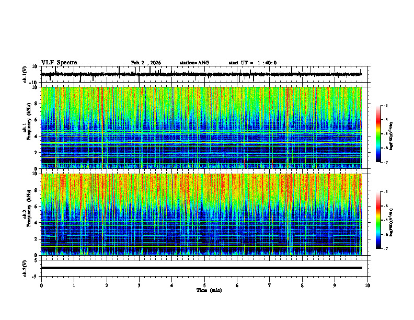Click time axis tick label "1"
The height and width of the screenshot is (320, 414).
74,285
